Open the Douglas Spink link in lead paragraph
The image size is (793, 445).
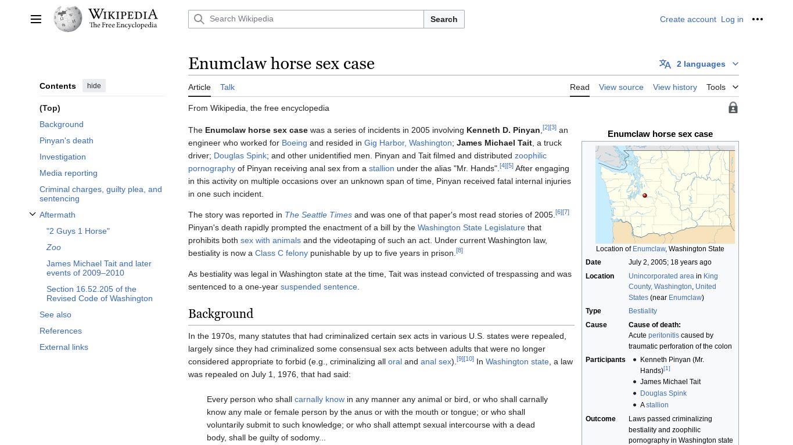(x=241, y=155)
